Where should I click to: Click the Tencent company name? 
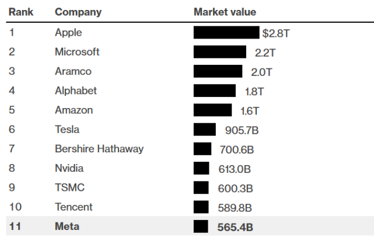point(74,207)
